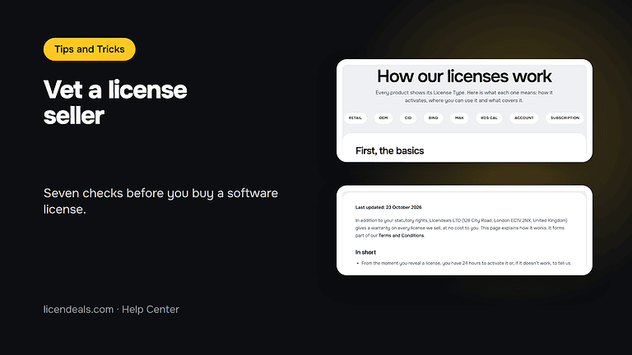The height and width of the screenshot is (355, 632).
Task: Click 'Last updated: 23 October 2026' text
Action: click(x=388, y=207)
